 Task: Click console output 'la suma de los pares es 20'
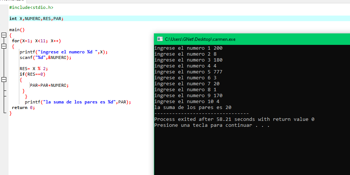click(x=193, y=108)
